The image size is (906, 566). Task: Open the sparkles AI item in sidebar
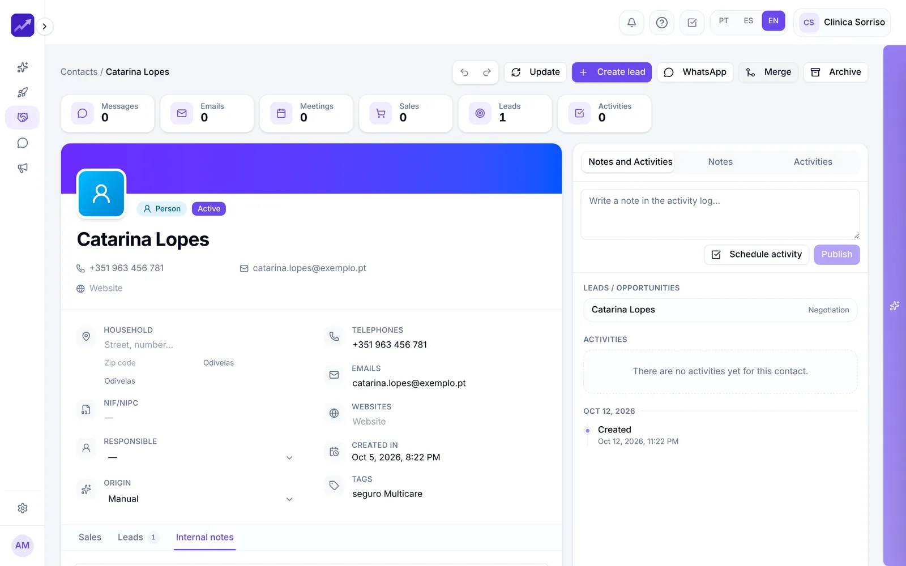coord(23,67)
